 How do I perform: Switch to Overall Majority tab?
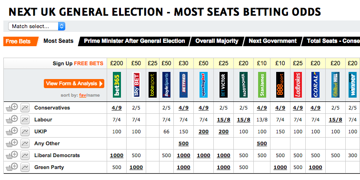pyautogui.click(x=217, y=41)
